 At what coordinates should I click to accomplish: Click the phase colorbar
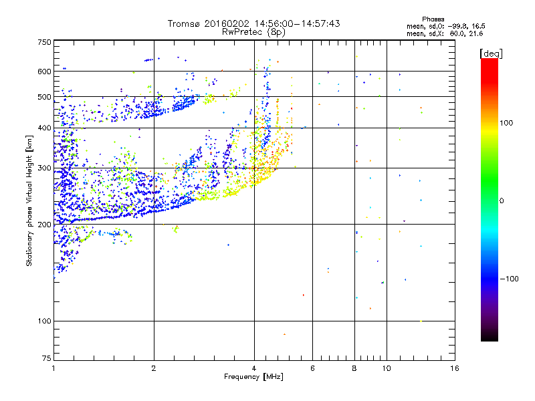(490, 200)
